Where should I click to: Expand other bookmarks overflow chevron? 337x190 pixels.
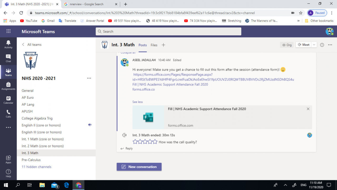coord(298,21)
